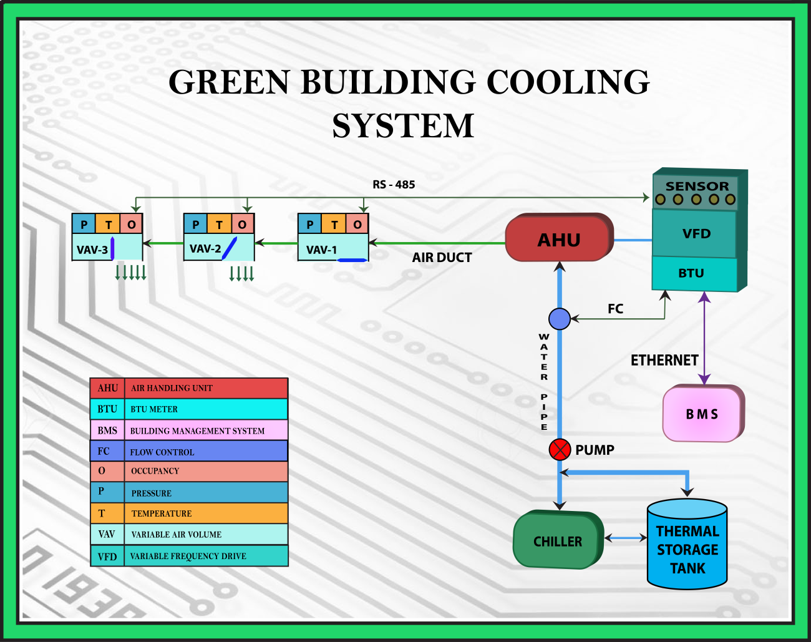Click the Variable Air Volume legend row
The width and height of the screenshot is (811, 642).
pyautogui.click(x=189, y=535)
